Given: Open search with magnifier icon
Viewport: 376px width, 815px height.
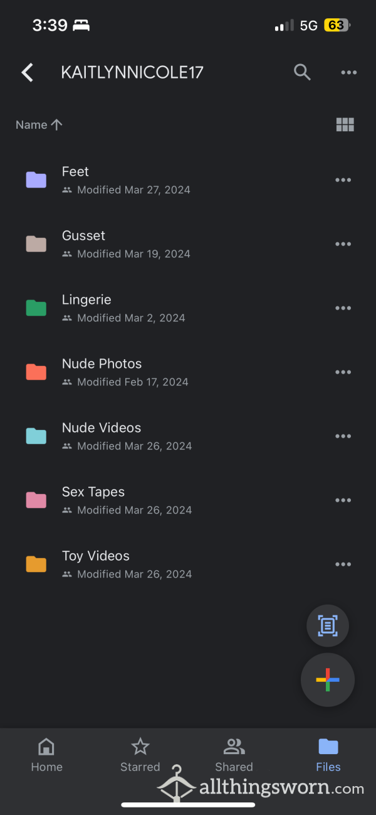Looking at the screenshot, I should [302, 73].
